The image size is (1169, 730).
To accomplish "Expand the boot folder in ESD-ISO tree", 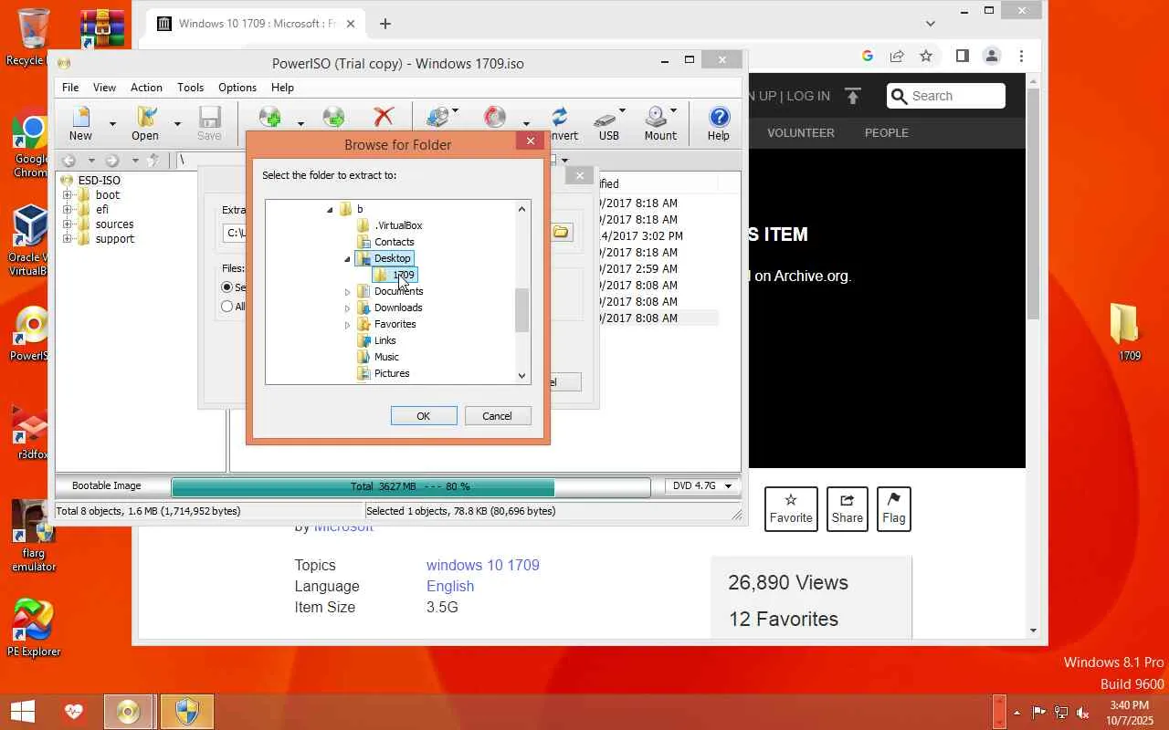I will coord(67,195).
